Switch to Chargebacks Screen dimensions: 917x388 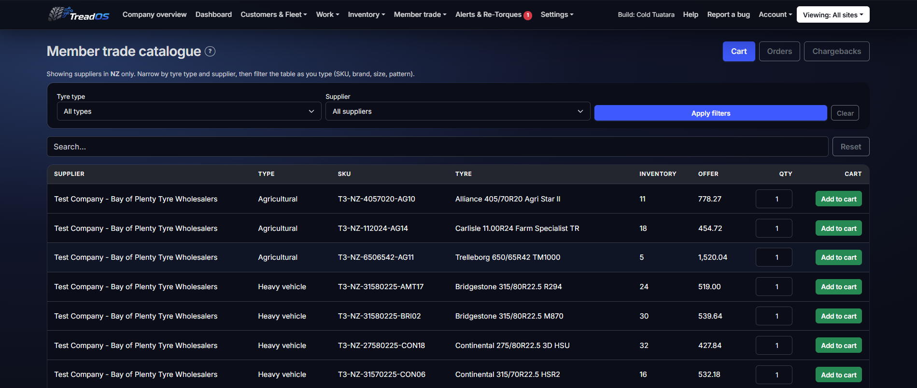click(x=836, y=52)
